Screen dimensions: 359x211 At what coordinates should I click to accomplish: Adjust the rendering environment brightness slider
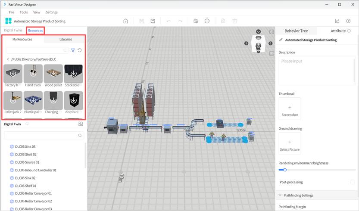point(284,170)
